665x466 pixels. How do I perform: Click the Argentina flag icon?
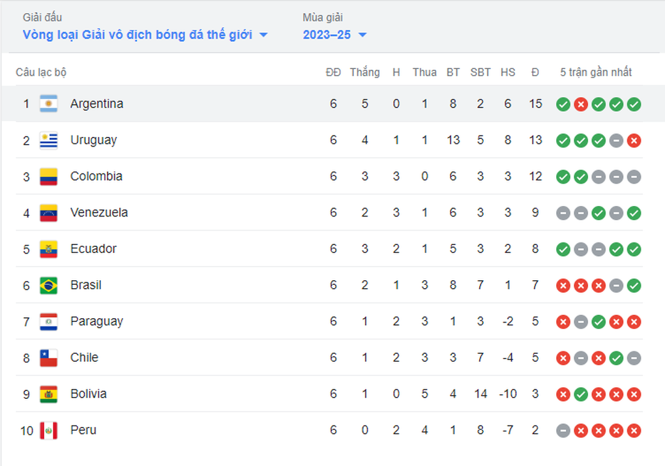[x=48, y=104]
